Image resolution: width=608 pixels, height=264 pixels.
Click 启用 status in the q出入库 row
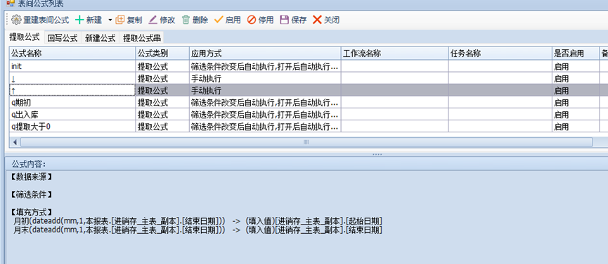pyautogui.click(x=576, y=115)
